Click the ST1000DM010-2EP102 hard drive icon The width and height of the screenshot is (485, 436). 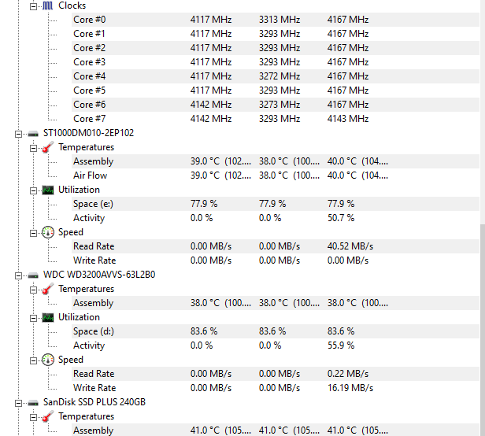pyautogui.click(x=33, y=134)
